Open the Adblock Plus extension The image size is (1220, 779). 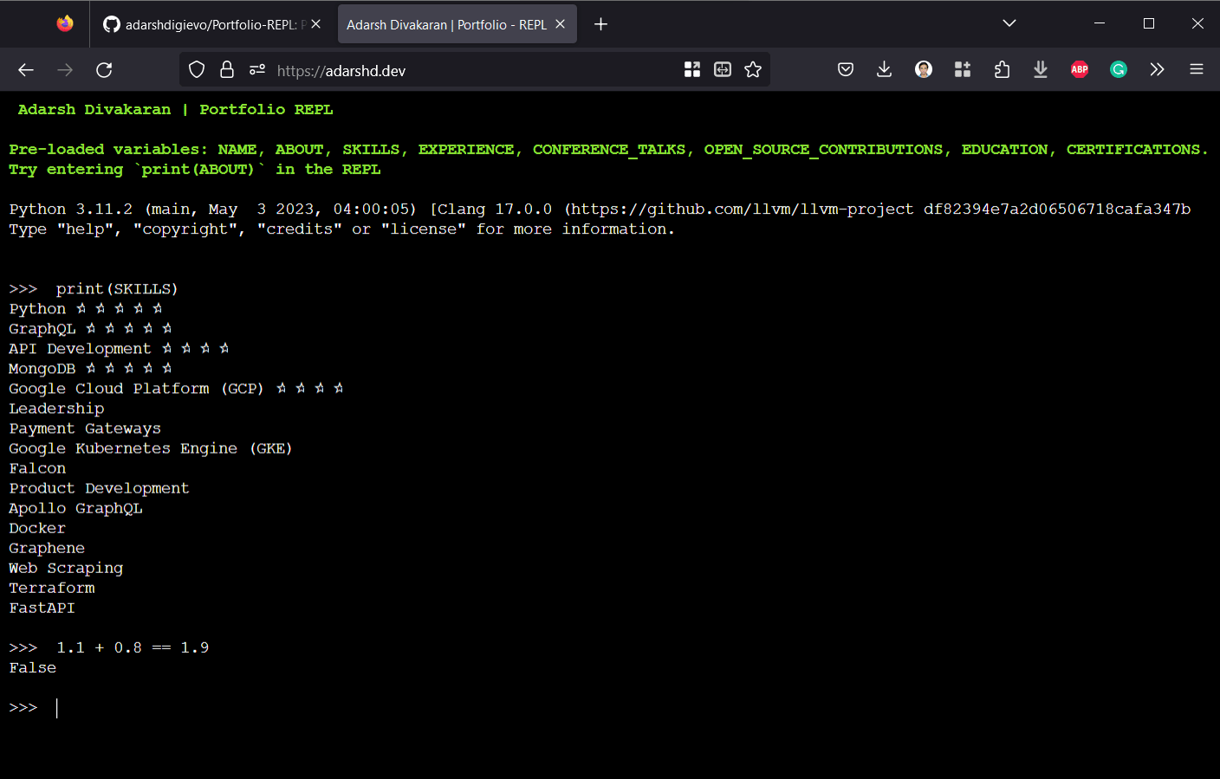pyautogui.click(x=1080, y=70)
